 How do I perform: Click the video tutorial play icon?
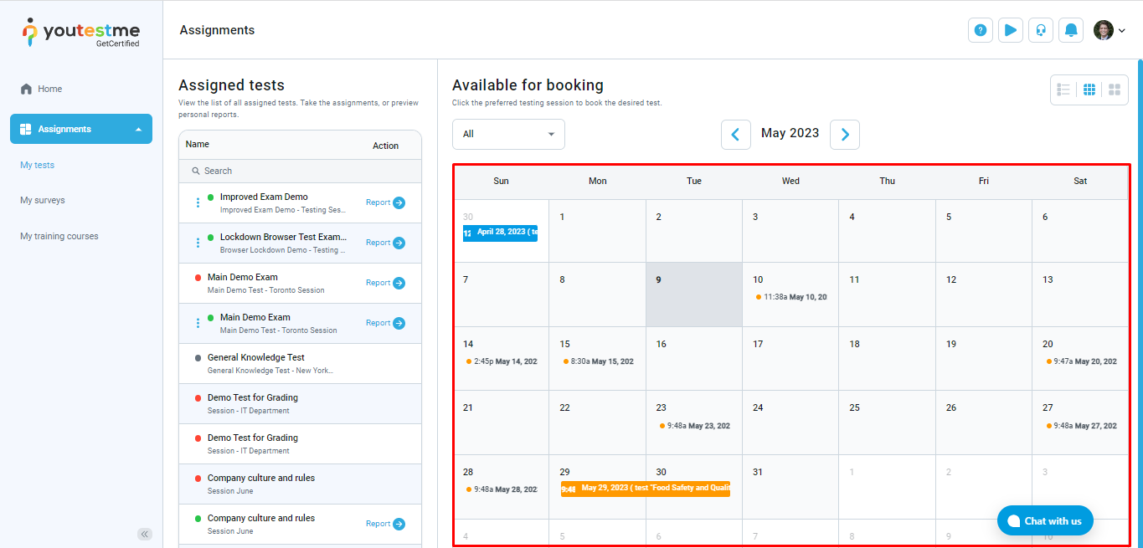(1011, 30)
